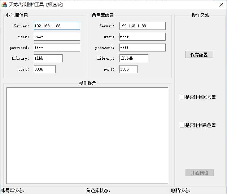Click the 角色库状态 status bar panel
This screenshot has width=227, height=194.
tap(127, 190)
